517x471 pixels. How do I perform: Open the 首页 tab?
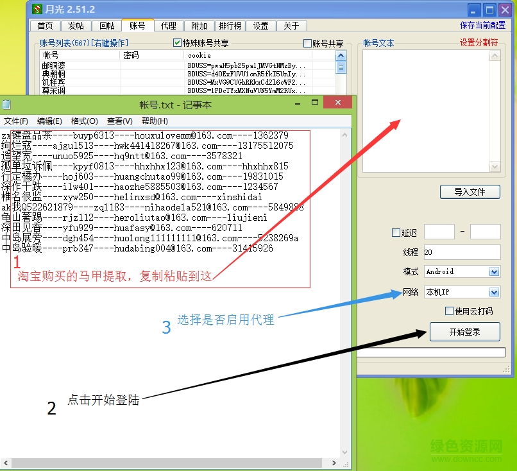coord(45,26)
